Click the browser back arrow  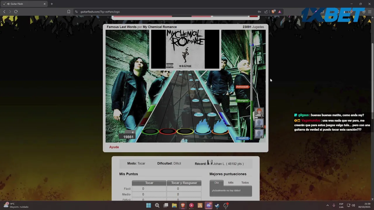click(4, 12)
